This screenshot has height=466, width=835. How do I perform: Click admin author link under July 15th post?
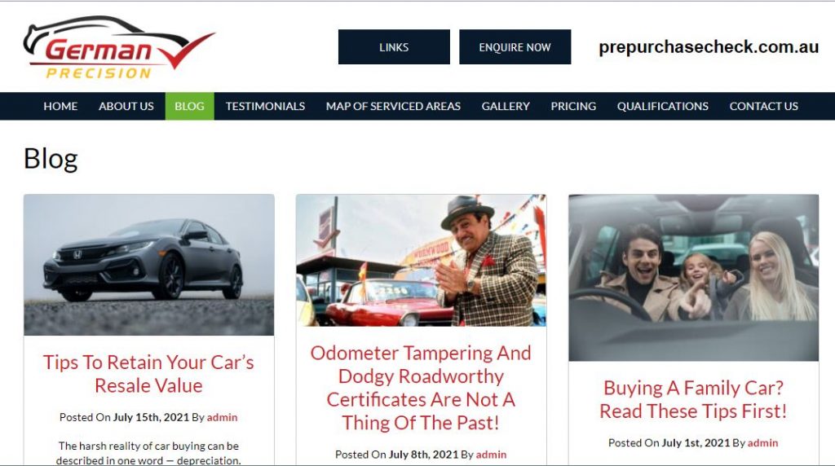222,417
